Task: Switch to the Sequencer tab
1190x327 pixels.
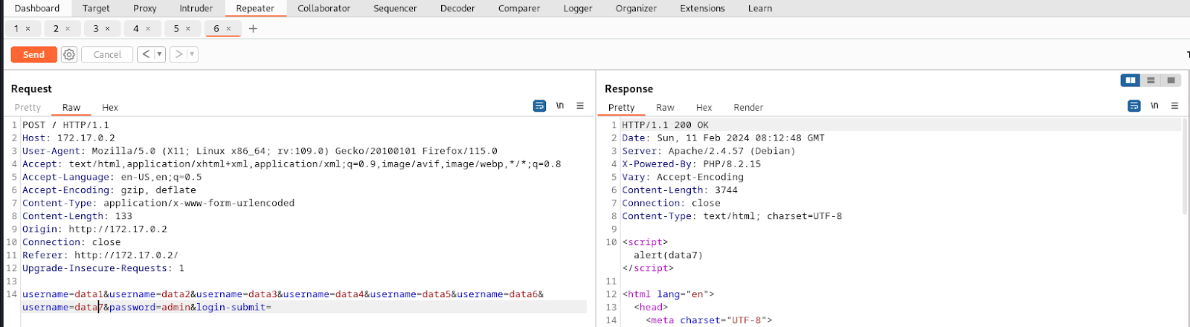Action: pyautogui.click(x=395, y=8)
